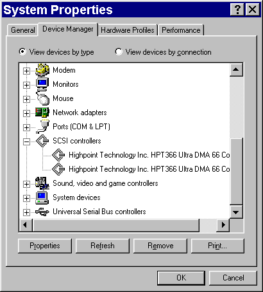Expand the Network adapters branch
263x292 pixels.
point(26,113)
